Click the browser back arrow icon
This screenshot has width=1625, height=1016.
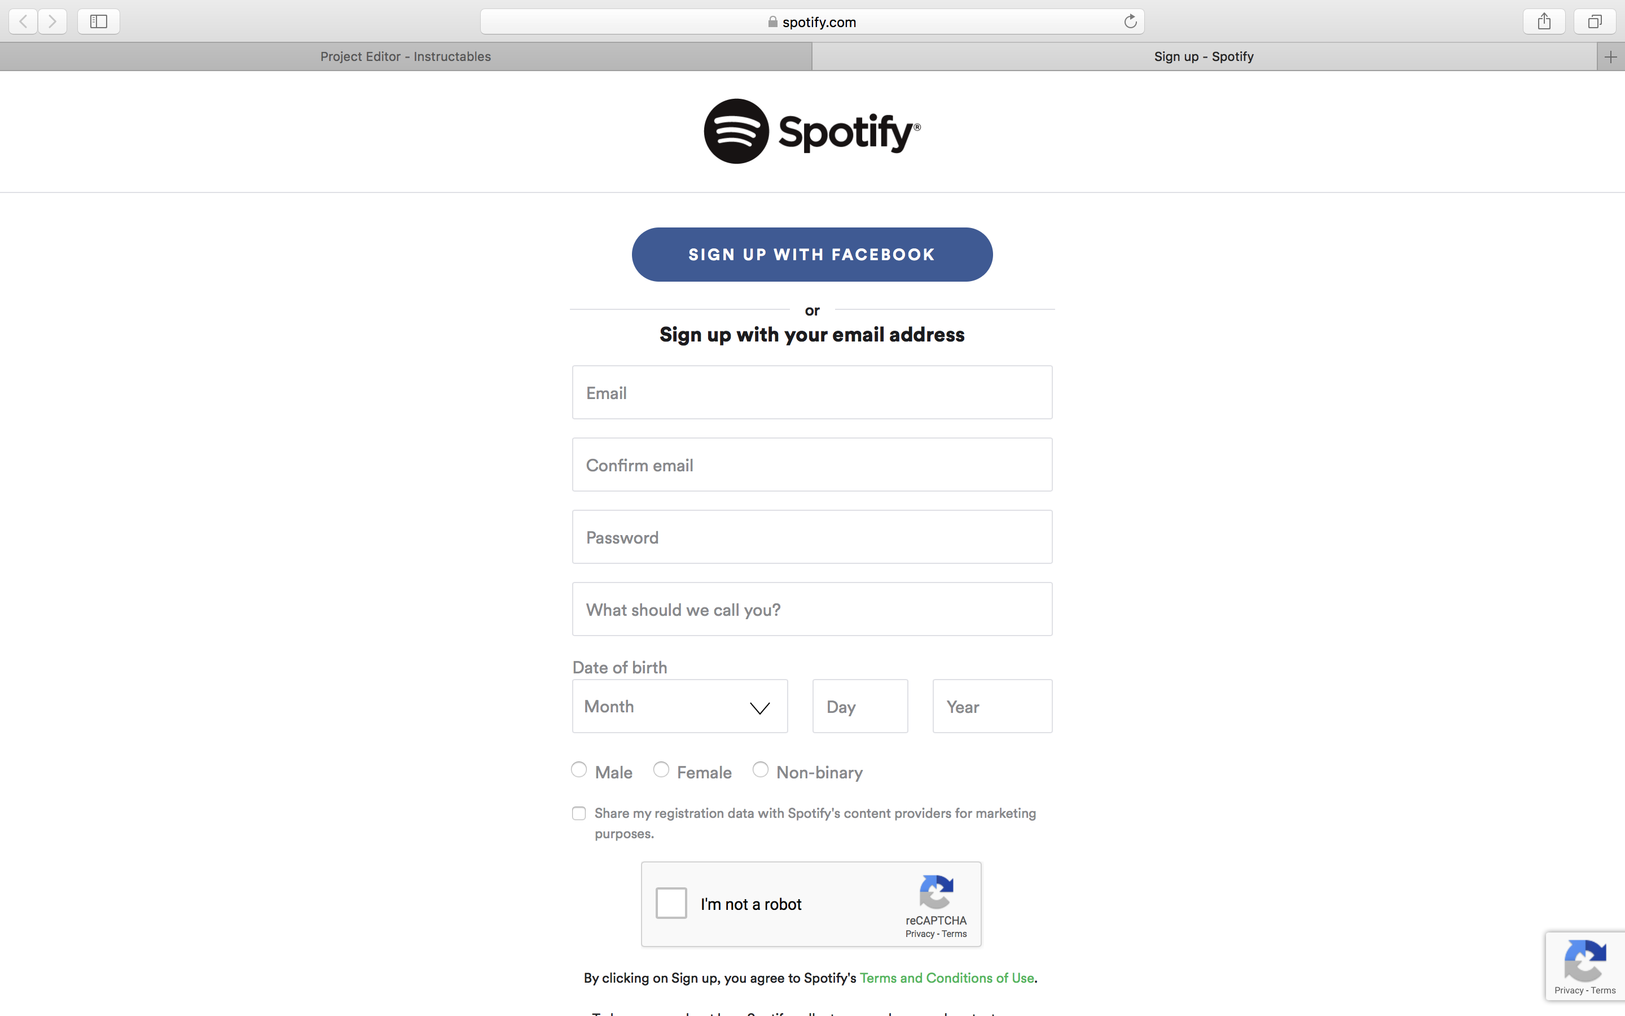coord(24,21)
